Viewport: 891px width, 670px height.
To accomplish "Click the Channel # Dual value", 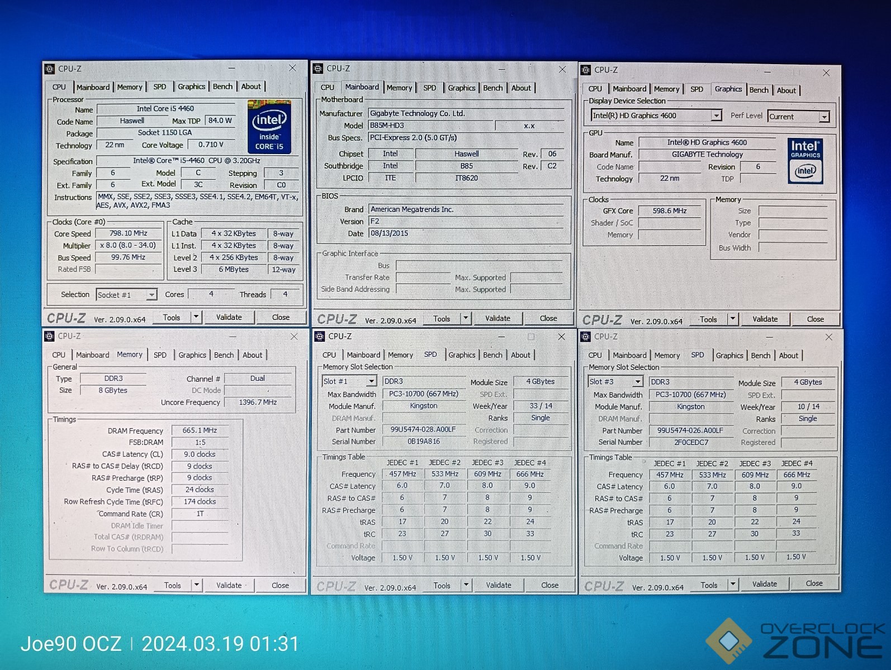I will coord(258,378).
